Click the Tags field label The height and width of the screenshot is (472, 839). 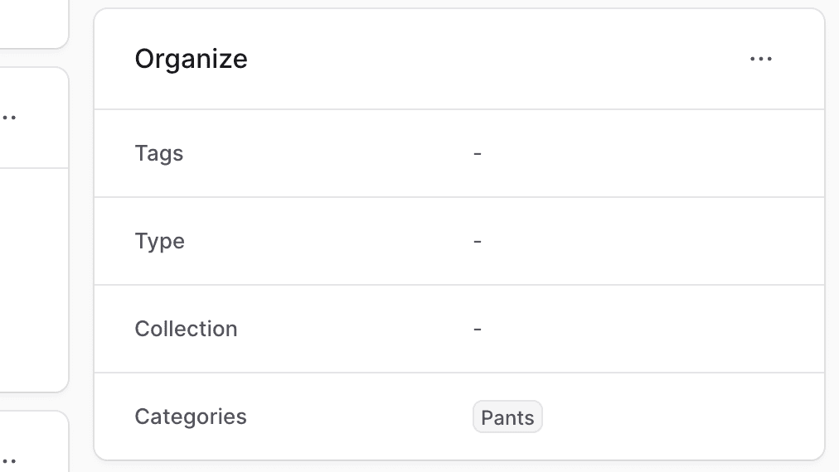pos(159,153)
